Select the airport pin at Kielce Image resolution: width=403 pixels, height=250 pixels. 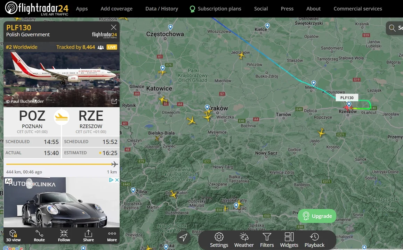267,26
